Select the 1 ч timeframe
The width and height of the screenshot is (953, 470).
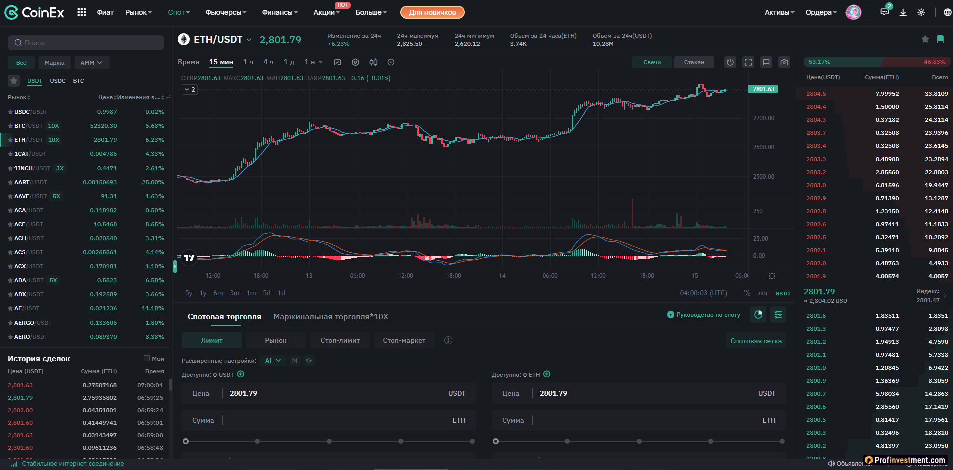click(x=248, y=62)
